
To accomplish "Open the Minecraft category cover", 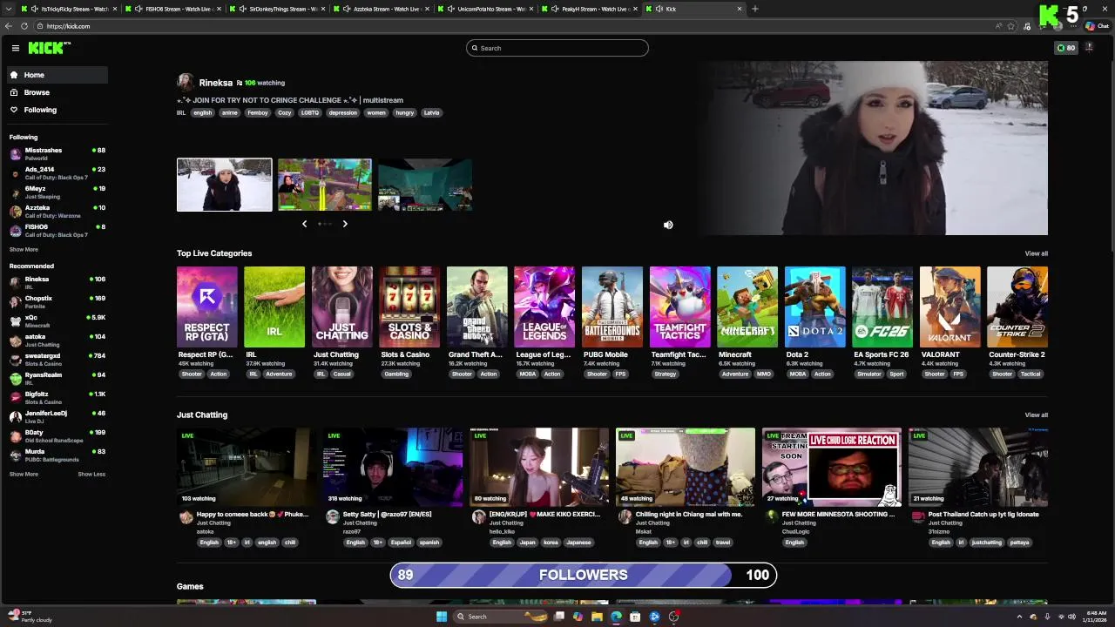I will coord(747,307).
